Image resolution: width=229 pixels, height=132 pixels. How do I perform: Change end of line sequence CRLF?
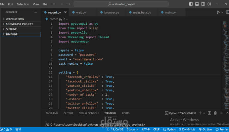pyautogui.click(x=156, y=129)
